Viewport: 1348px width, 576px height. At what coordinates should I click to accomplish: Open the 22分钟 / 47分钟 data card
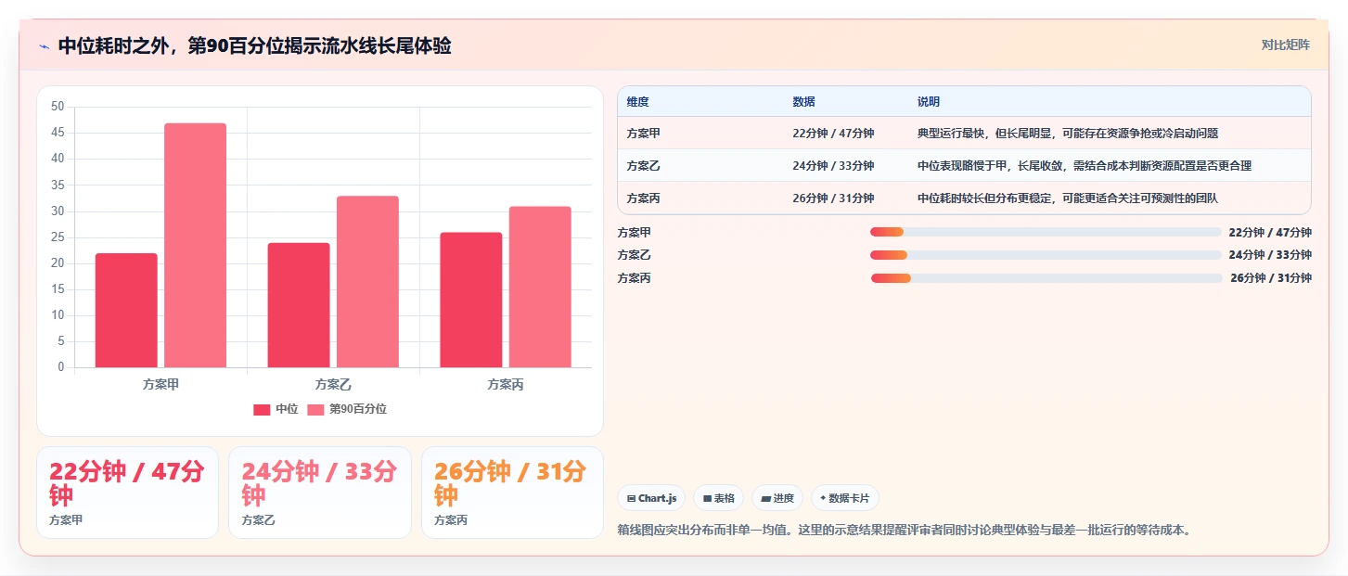point(127,493)
